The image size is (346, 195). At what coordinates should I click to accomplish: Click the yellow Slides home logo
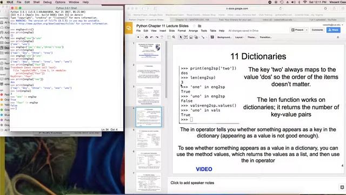(129, 28)
